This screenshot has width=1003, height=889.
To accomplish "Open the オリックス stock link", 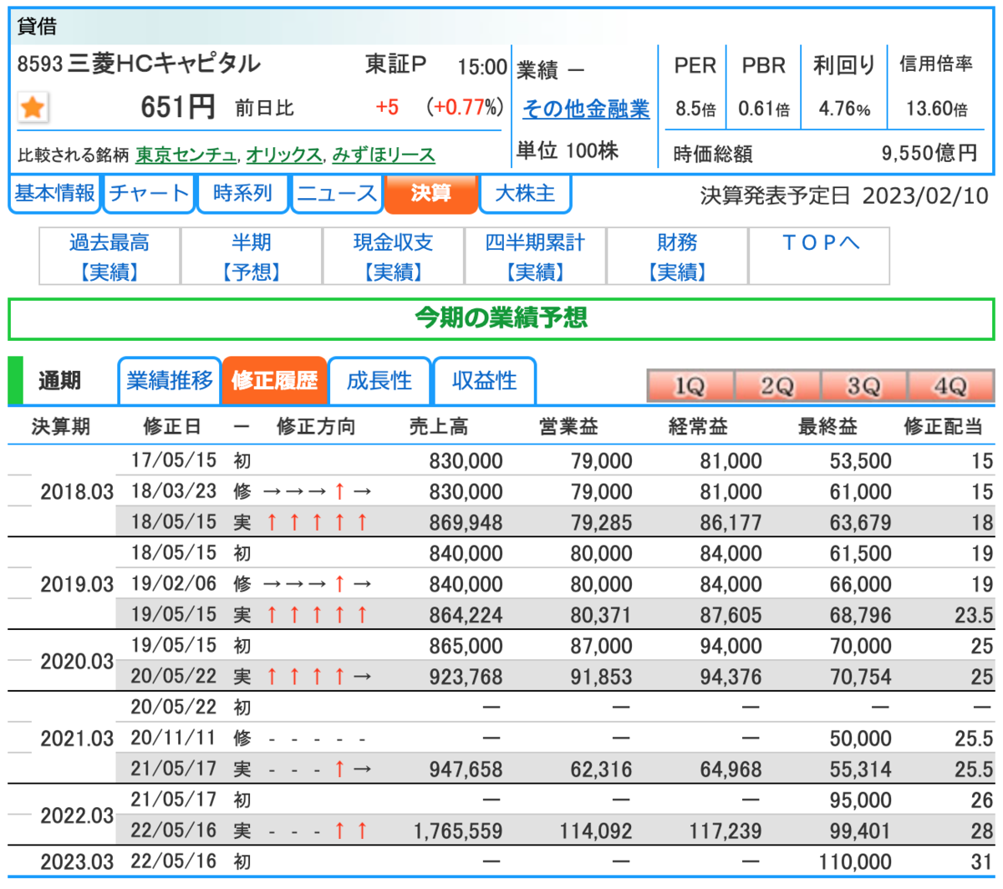I will tap(283, 155).
